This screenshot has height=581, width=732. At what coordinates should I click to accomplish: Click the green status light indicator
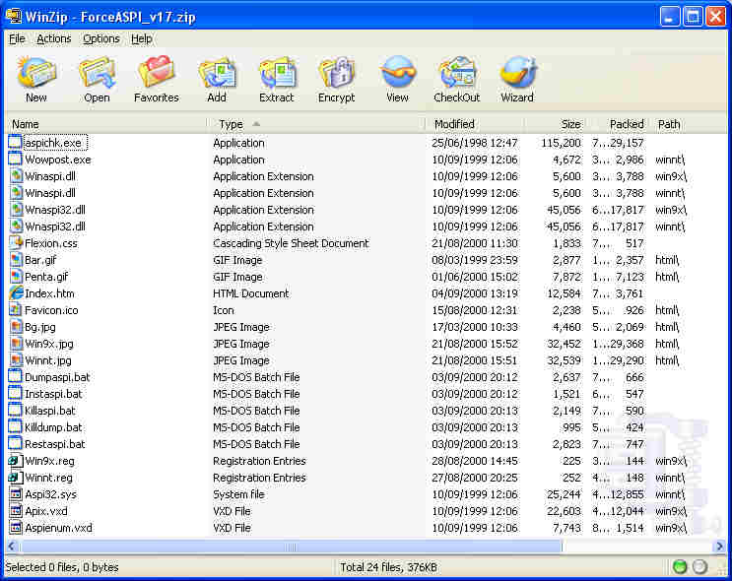click(x=680, y=567)
